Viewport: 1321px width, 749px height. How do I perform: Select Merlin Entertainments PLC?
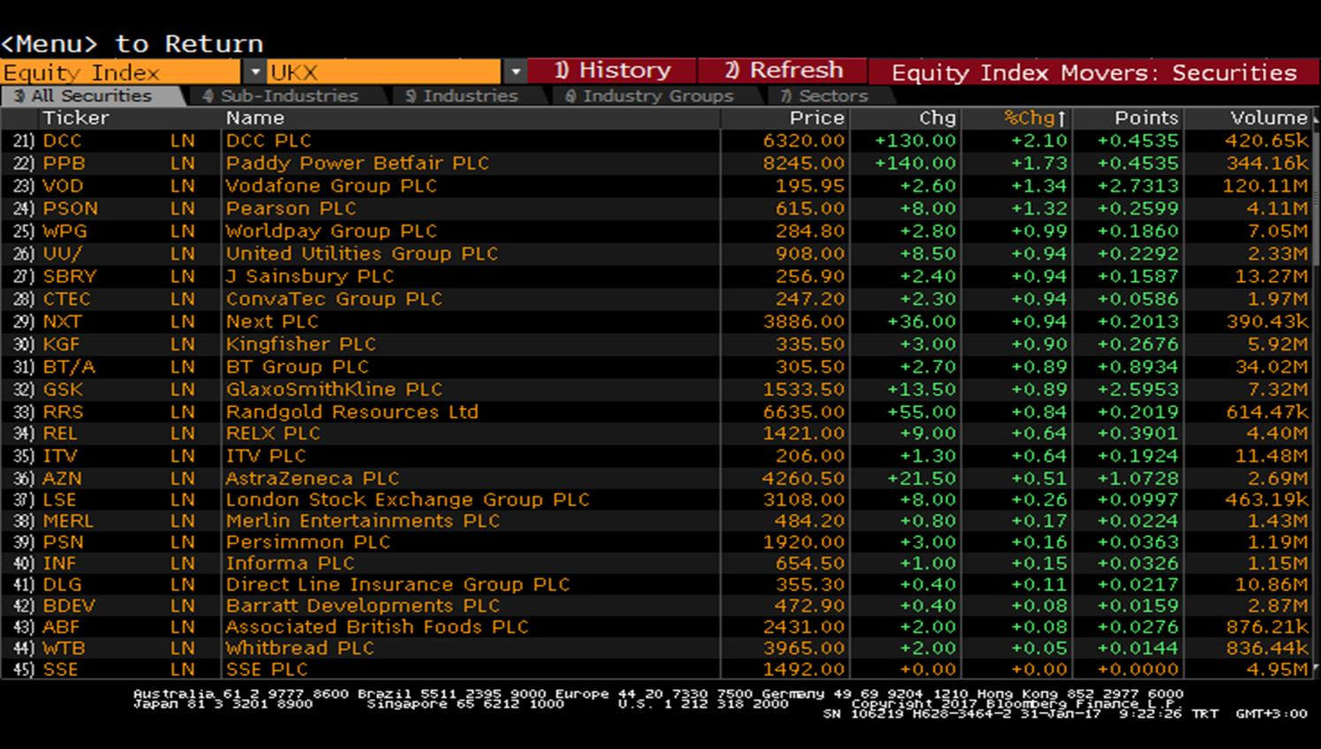point(362,521)
